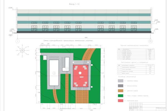Screen dimensions: 167x111
Task: Select the dark plinth strip of the facade
Action: pyautogui.click(x=84, y=32)
